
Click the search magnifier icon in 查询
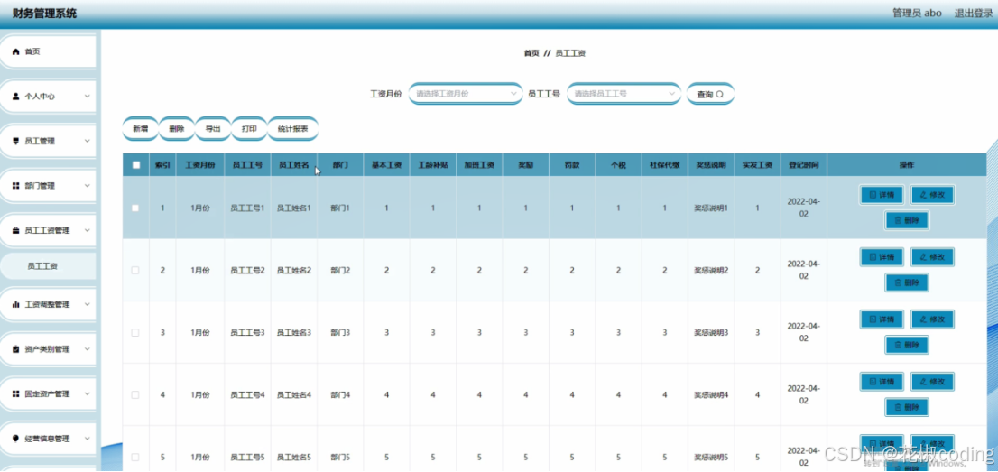pos(720,94)
